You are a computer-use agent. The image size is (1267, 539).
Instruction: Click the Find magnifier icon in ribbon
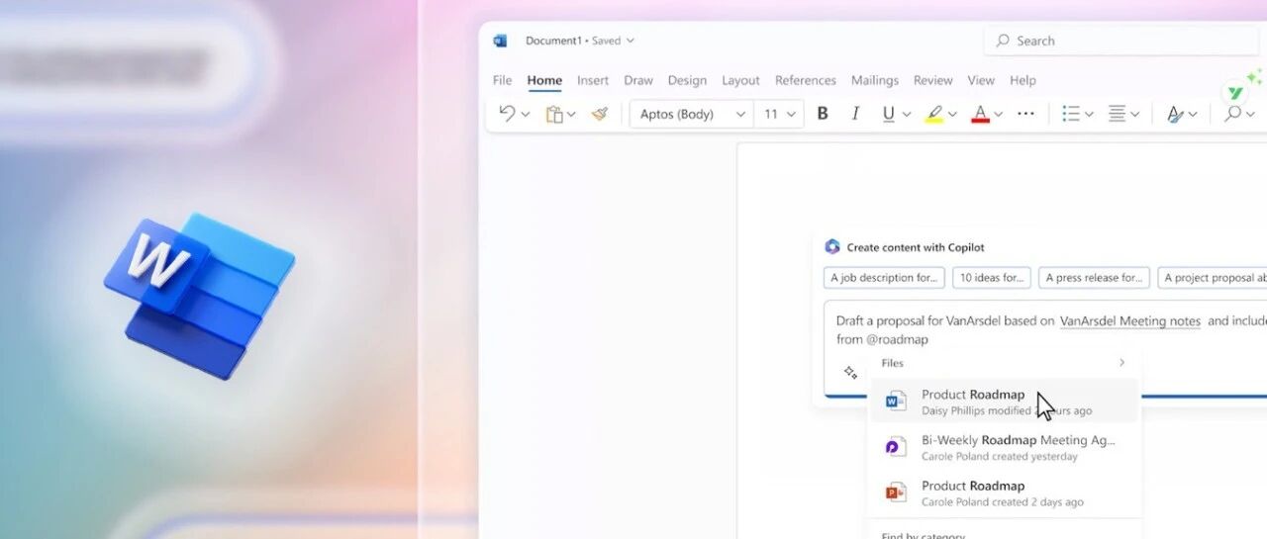click(x=1233, y=114)
